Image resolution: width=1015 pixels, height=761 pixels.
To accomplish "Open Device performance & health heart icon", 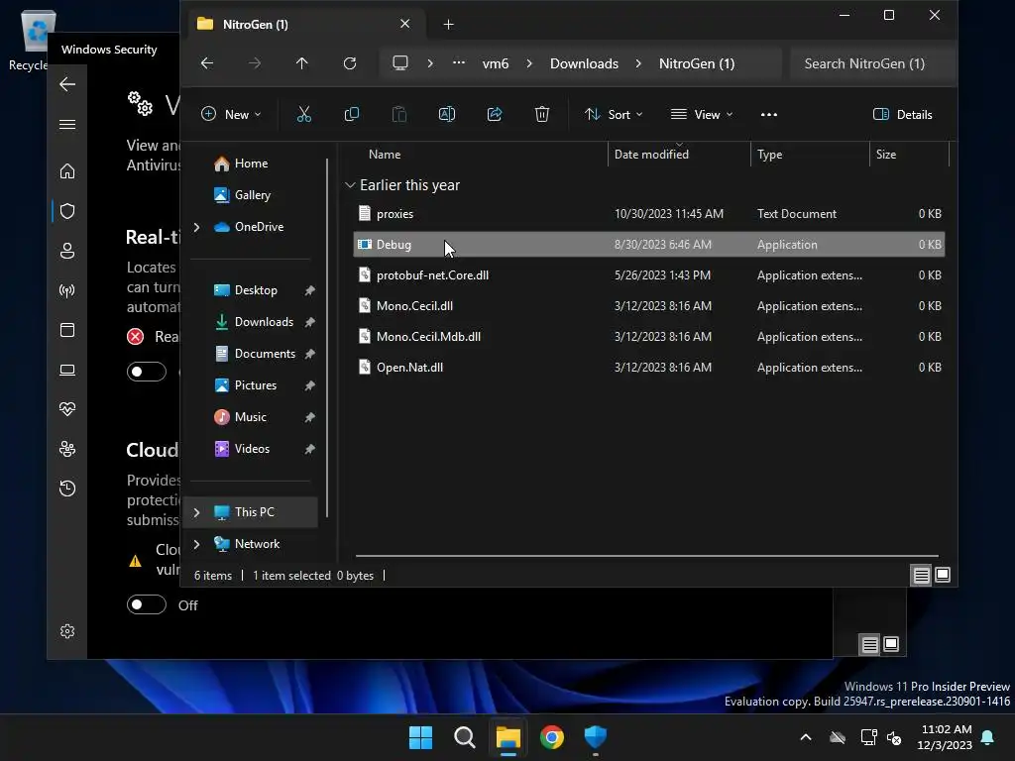I will (67, 409).
